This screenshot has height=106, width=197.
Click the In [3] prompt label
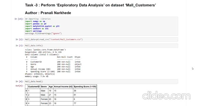point(19,46)
